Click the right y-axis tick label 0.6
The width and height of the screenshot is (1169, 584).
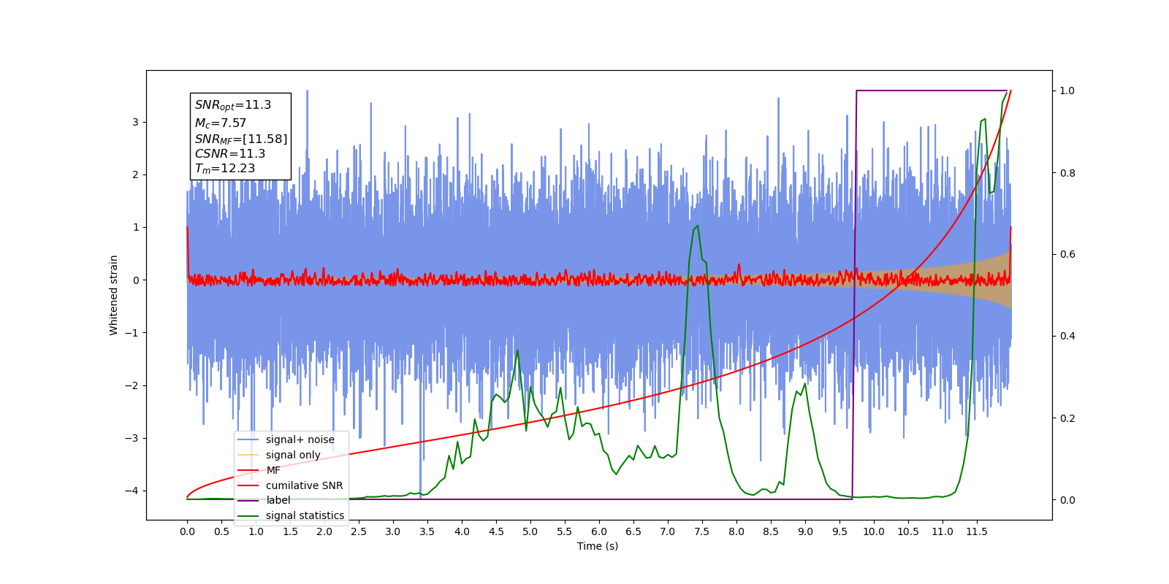pos(1067,254)
